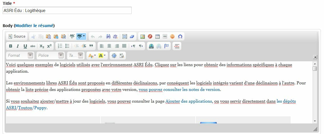This screenshot has width=324, height=134.
Task: Open the spell-check-as-you-type dropdown
Action: 81,36
